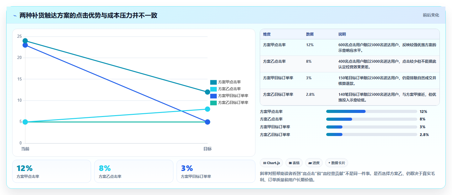The width and height of the screenshot is (452, 195).
Task: Toggle 方案乙目标订单率 legend swatch
Action: tap(213, 103)
